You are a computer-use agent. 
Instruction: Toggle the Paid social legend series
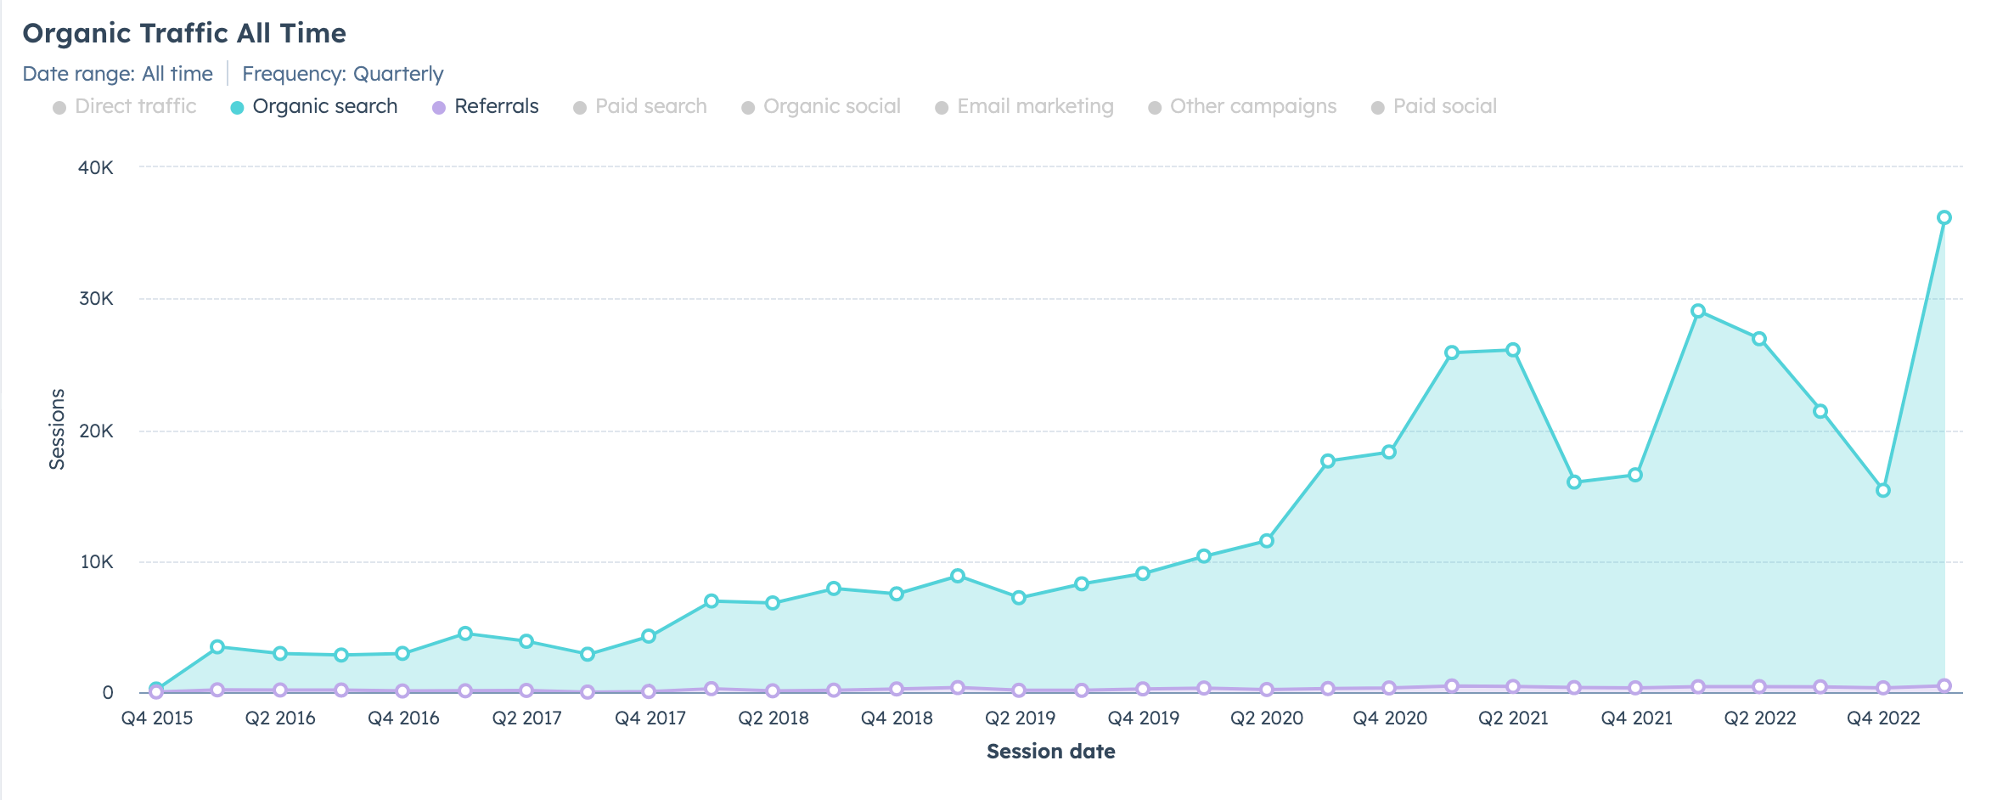click(x=1434, y=107)
